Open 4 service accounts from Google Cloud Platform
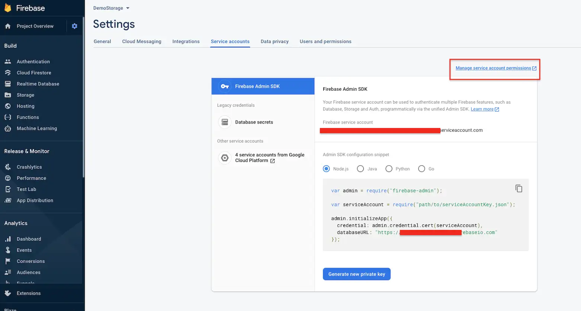Screen dimensions: 581x311 [270, 158]
